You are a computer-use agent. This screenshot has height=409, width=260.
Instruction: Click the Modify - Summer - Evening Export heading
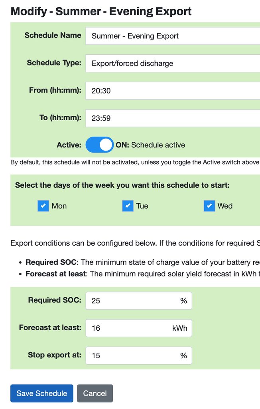pyautogui.click(x=101, y=11)
